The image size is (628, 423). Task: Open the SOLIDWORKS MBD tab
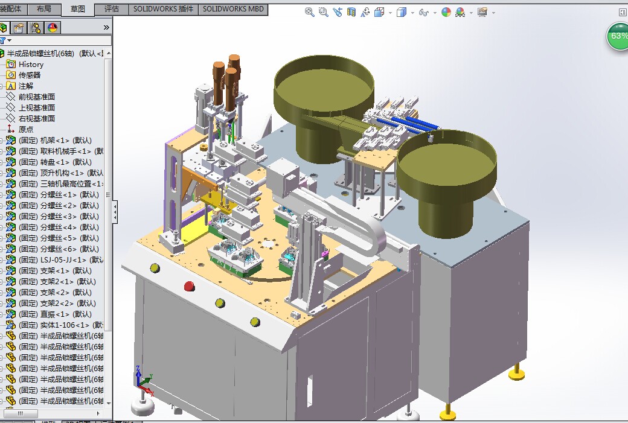[x=233, y=9]
